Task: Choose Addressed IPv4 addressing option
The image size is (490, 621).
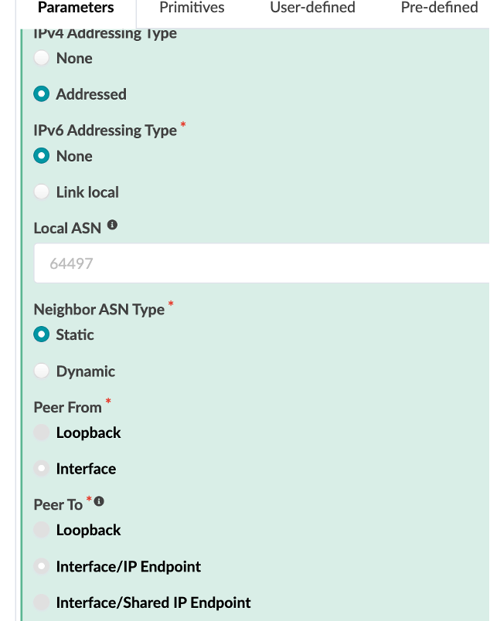Action: (42, 94)
